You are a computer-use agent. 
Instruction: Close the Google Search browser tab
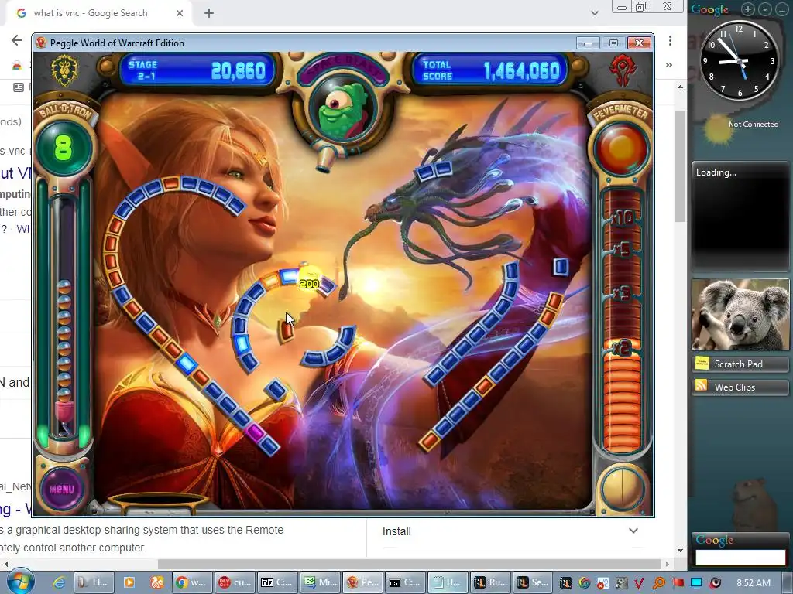tap(180, 13)
